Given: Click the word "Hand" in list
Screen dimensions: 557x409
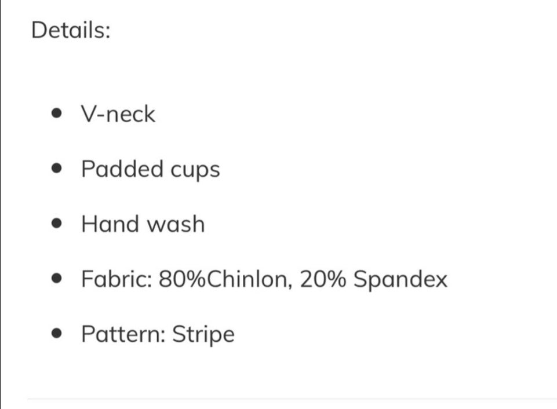Looking at the screenshot, I should pos(109,224).
